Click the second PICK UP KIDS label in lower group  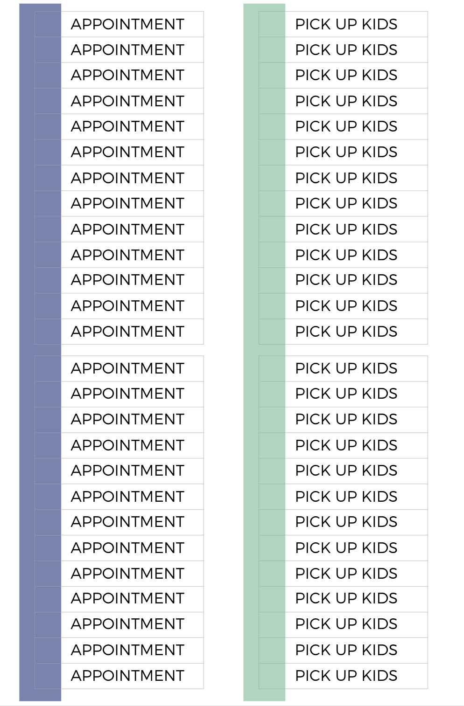[x=346, y=394]
